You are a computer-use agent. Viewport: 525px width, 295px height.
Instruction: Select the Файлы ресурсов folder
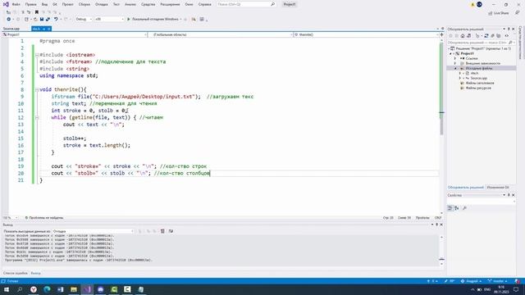pos(478,88)
